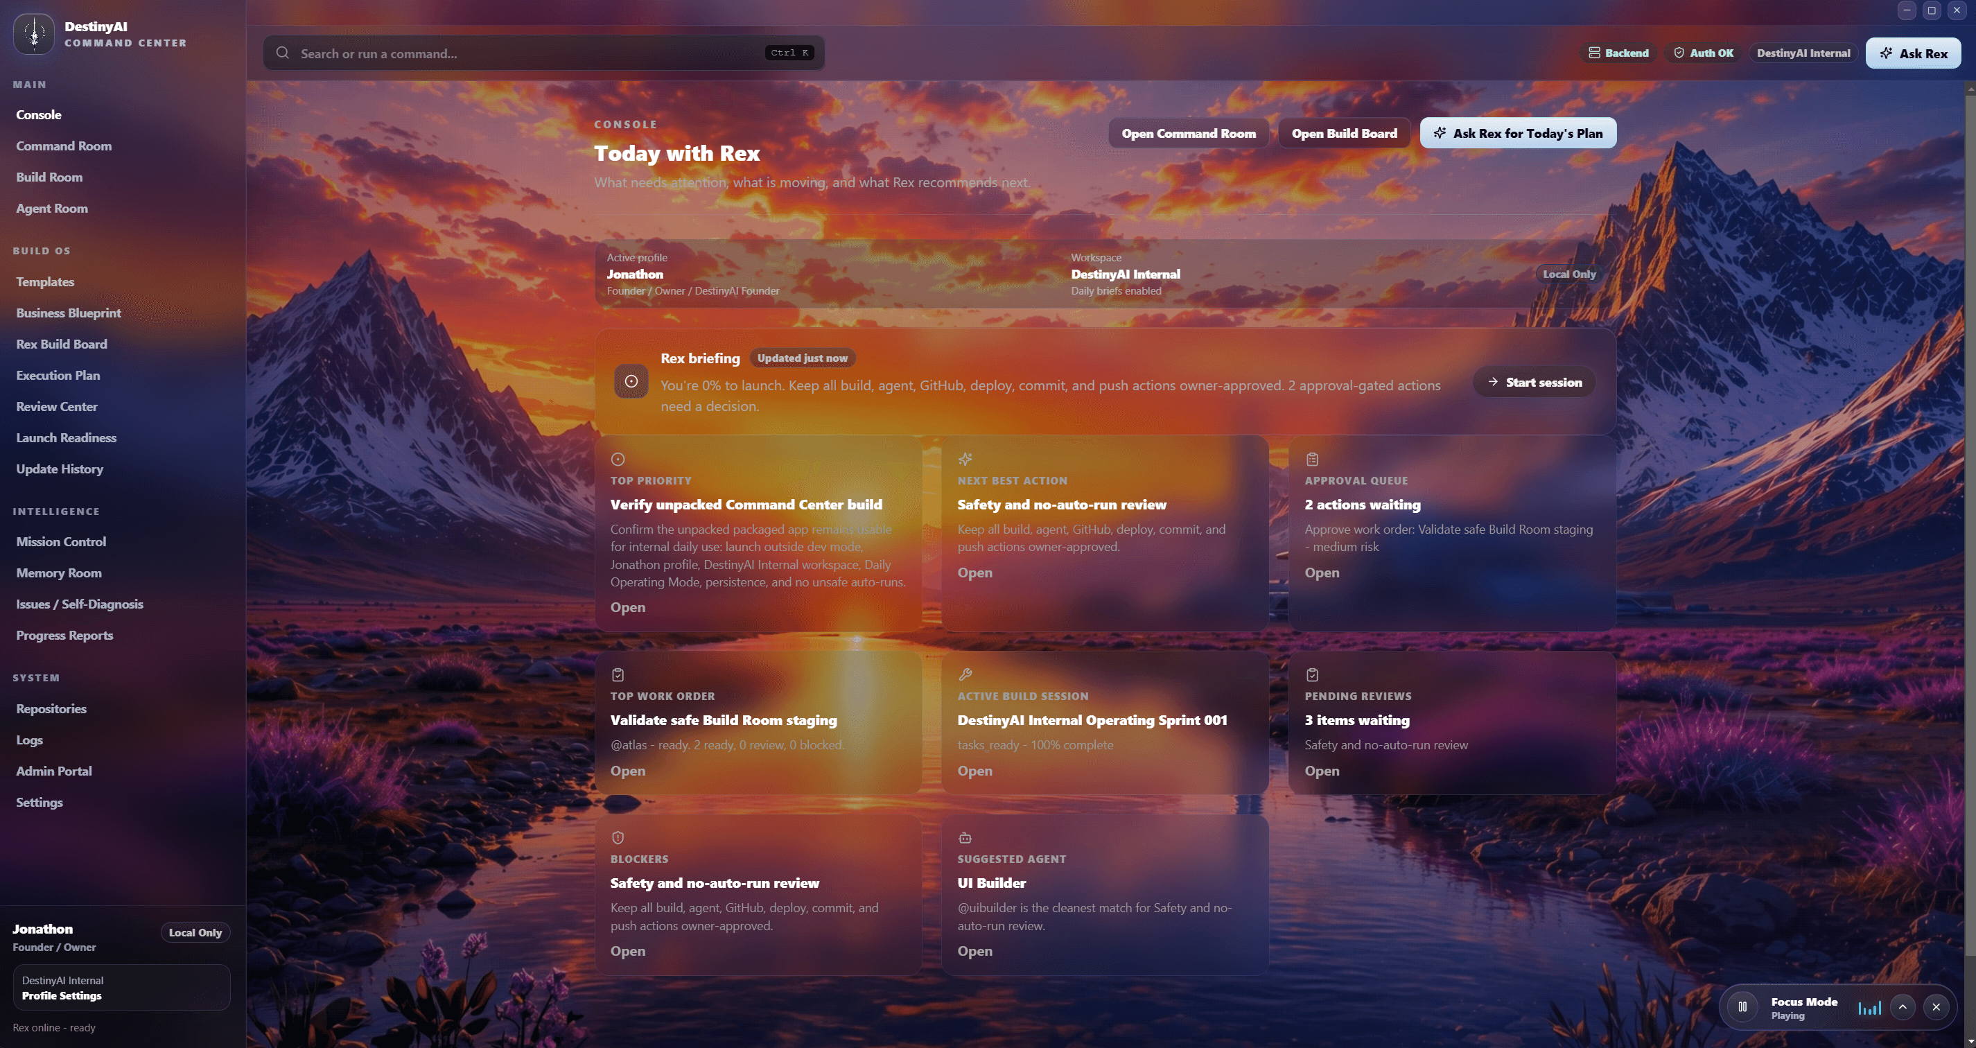Click the Rex briefing target icon
1976x1048 pixels.
pos(631,381)
